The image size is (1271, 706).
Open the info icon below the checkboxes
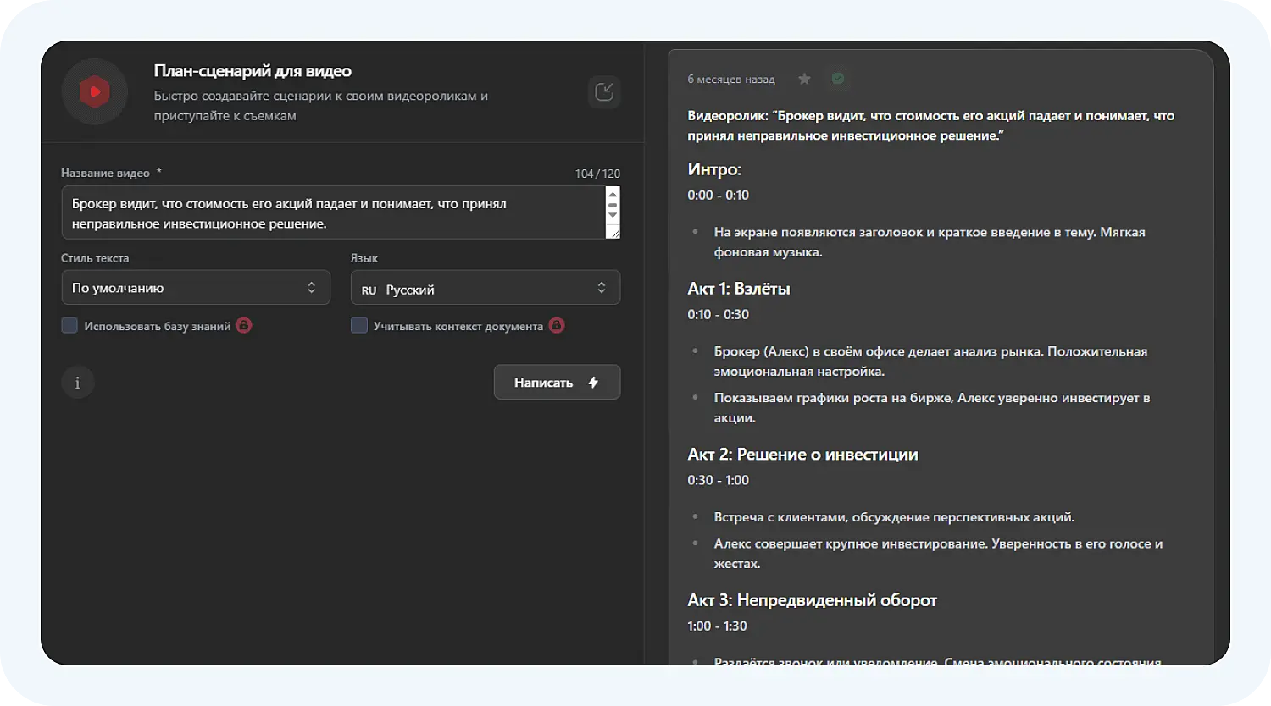pos(78,383)
